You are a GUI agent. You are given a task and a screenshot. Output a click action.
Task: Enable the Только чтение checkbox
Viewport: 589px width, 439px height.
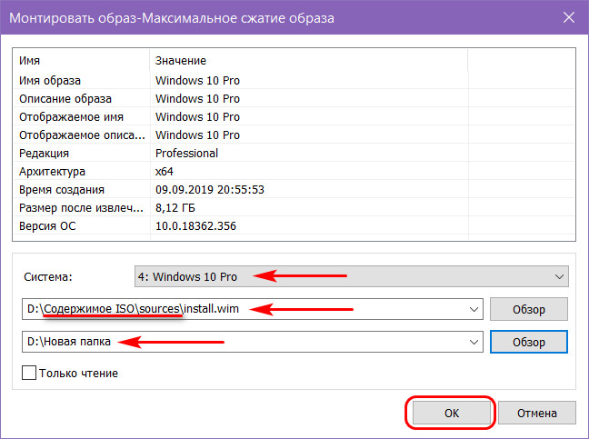coord(29,374)
